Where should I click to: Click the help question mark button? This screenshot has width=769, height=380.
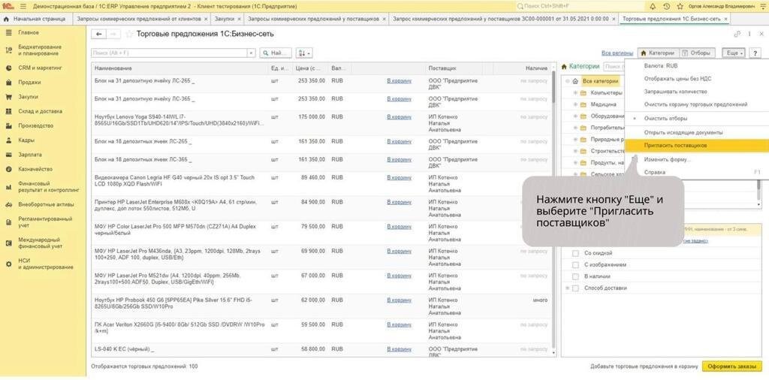(755, 53)
